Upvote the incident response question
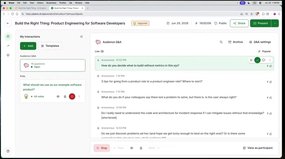 271,113
